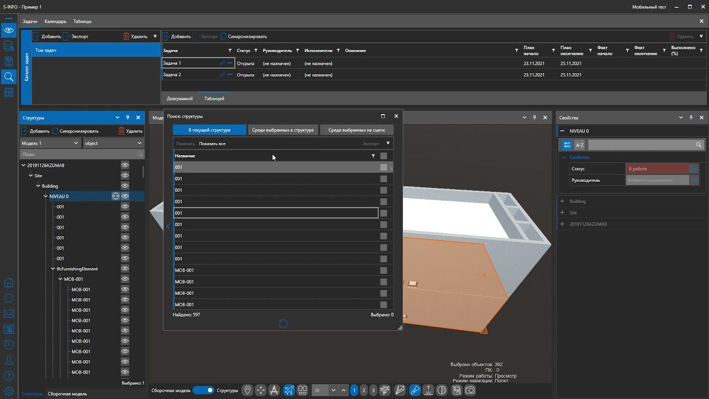The height and width of the screenshot is (399, 709).
Task: Click the mail envelope icon in left sidebar
Action: click(x=8, y=314)
